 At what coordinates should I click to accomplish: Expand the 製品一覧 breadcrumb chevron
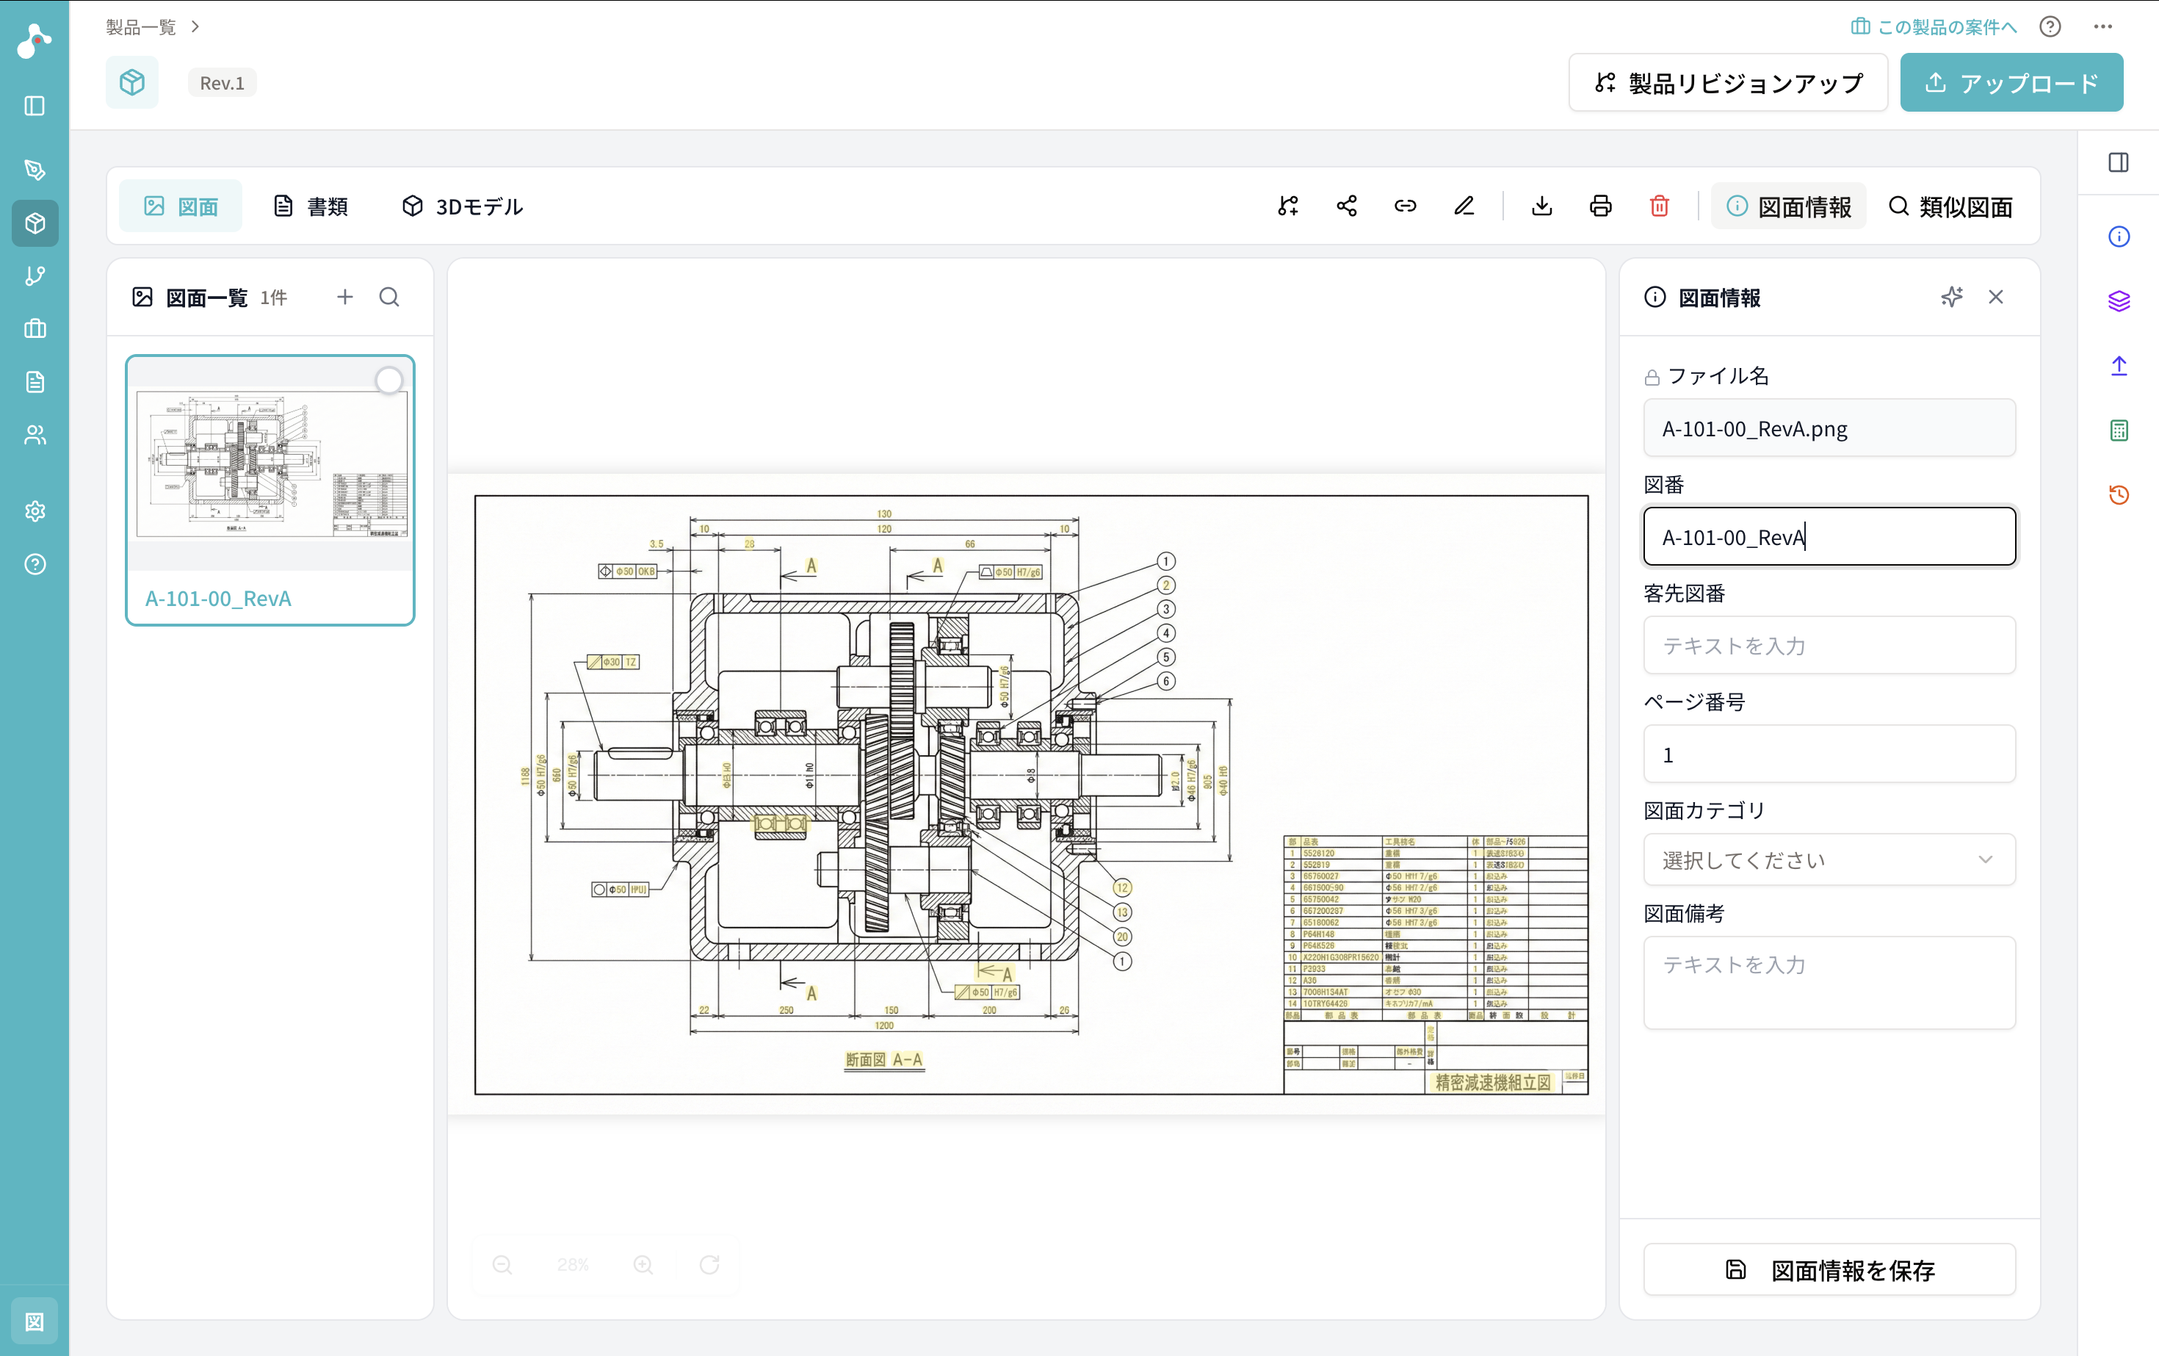click(195, 27)
